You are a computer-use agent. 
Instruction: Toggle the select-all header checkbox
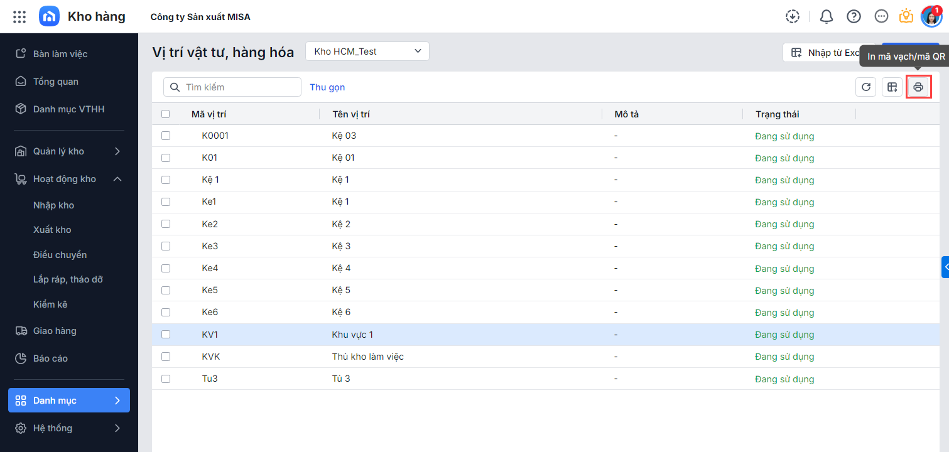point(166,114)
